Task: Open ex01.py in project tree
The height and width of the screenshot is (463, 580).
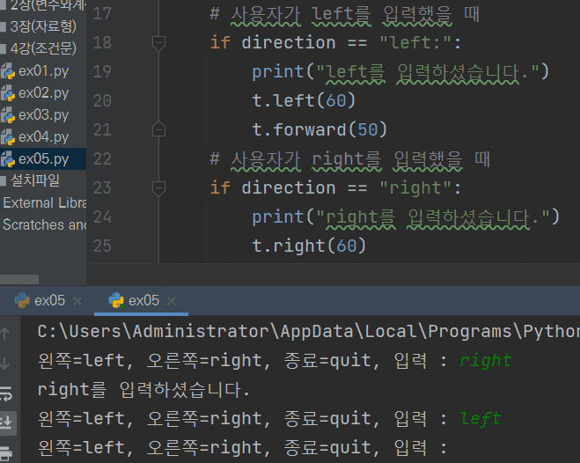Action: [44, 71]
